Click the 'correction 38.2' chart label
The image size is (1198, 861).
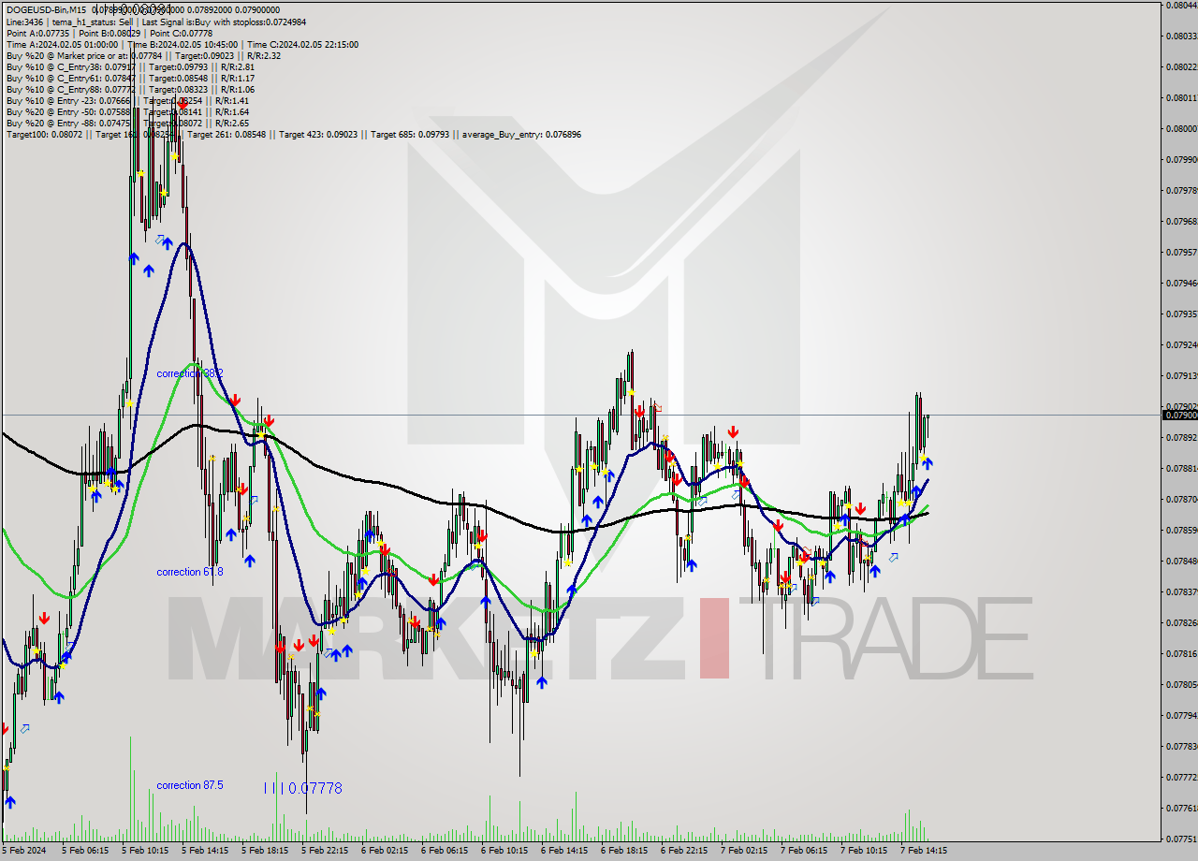tap(190, 373)
